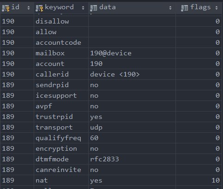Select the 'trustrpid' keyword cell
Viewport: 223px width, 189px height.
61,117
